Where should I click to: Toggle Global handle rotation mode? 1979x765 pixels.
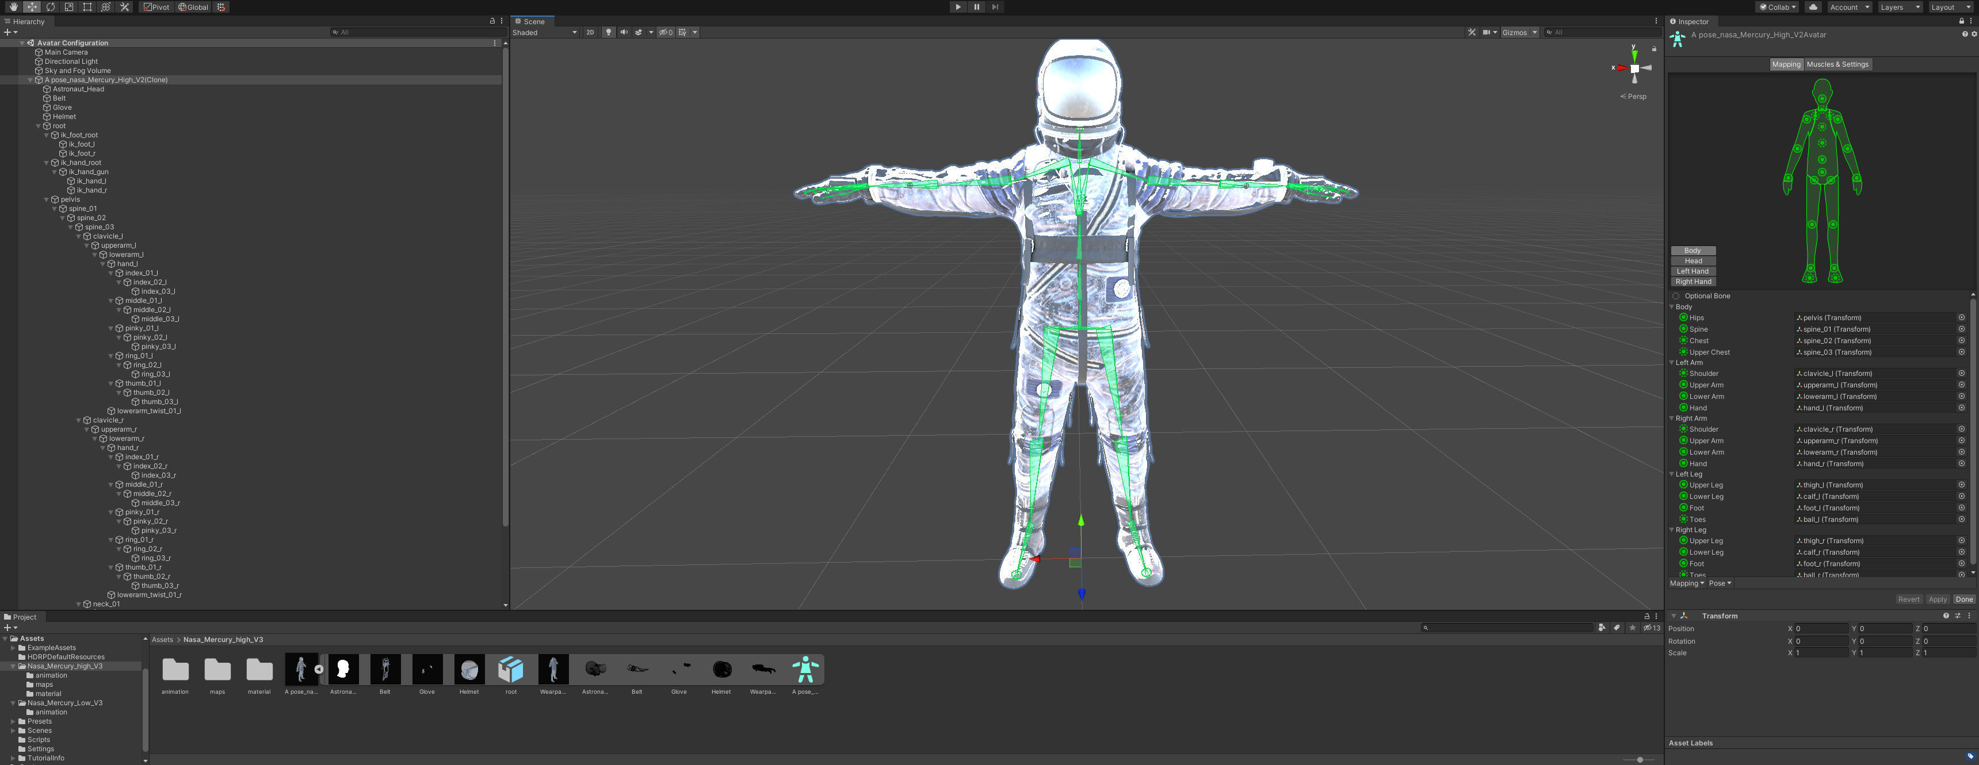(x=194, y=7)
